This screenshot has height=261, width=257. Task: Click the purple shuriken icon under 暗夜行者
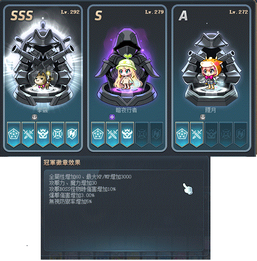tap(112, 117)
